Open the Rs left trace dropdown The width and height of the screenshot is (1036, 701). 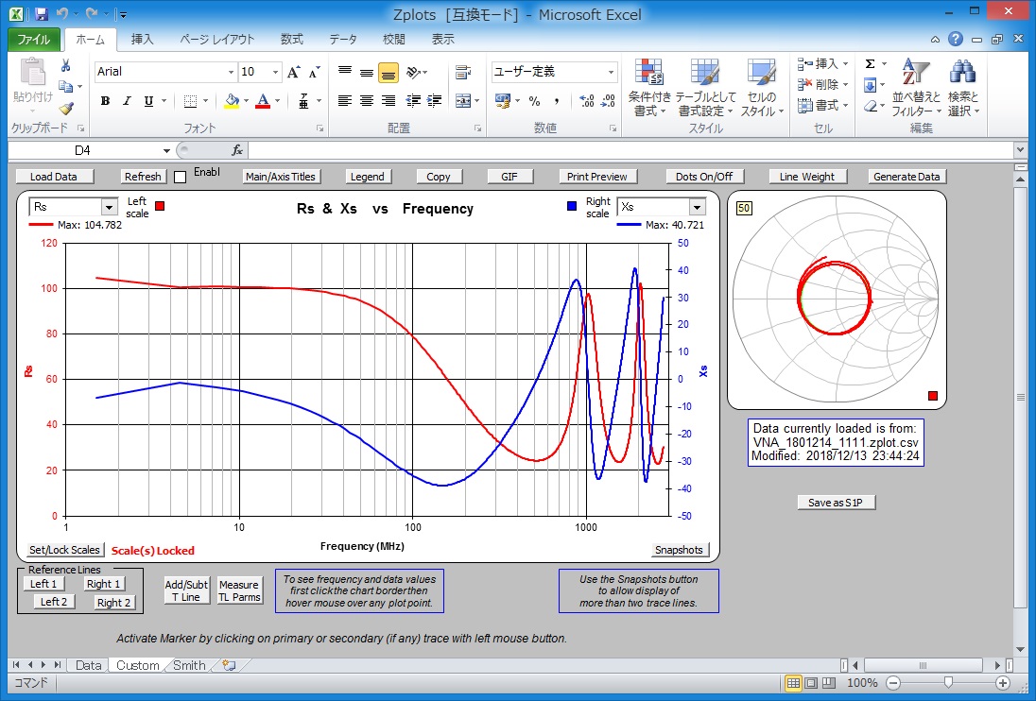[x=109, y=207]
